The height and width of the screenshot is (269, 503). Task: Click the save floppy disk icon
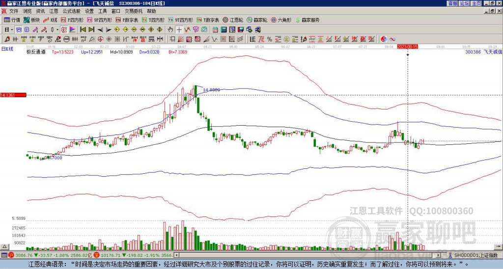pyautogui.click(x=241, y=30)
